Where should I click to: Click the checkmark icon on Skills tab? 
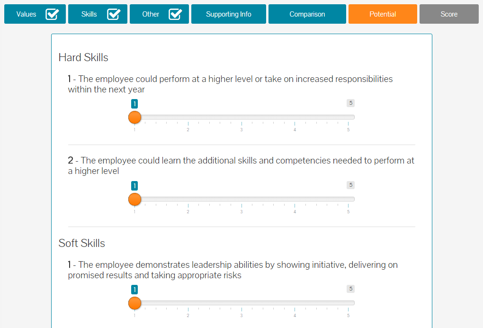click(x=114, y=14)
